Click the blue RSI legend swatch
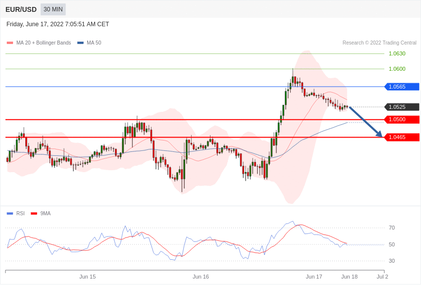Screen dimensions: 421x285 pos(10,214)
